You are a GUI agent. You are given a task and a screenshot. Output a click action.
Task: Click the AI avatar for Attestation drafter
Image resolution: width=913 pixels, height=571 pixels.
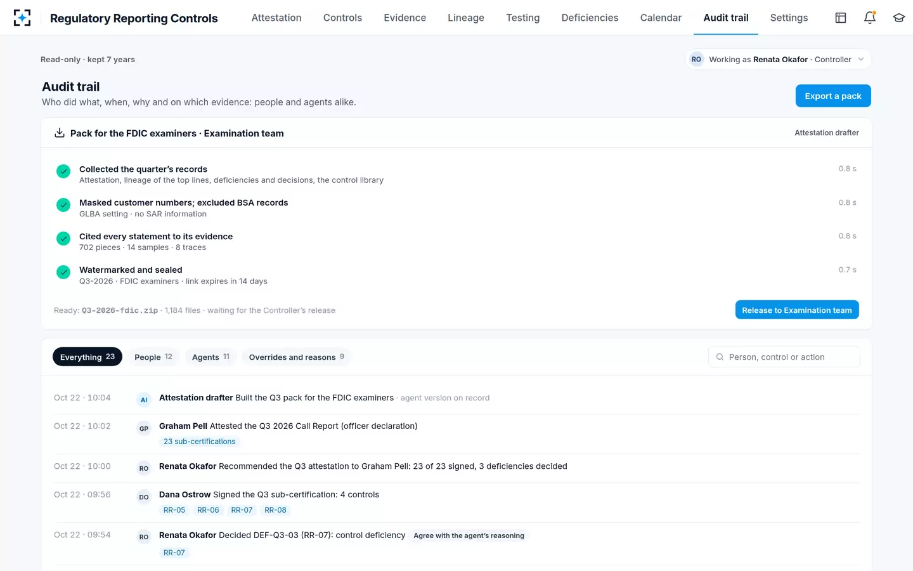coord(144,400)
